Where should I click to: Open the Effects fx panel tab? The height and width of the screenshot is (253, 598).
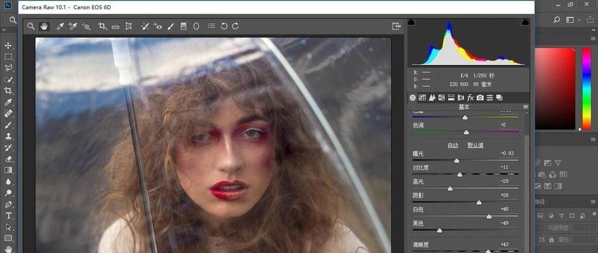(x=470, y=97)
